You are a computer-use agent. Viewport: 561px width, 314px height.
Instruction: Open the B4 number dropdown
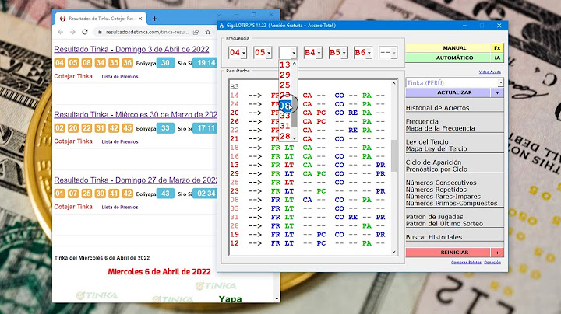[312, 52]
